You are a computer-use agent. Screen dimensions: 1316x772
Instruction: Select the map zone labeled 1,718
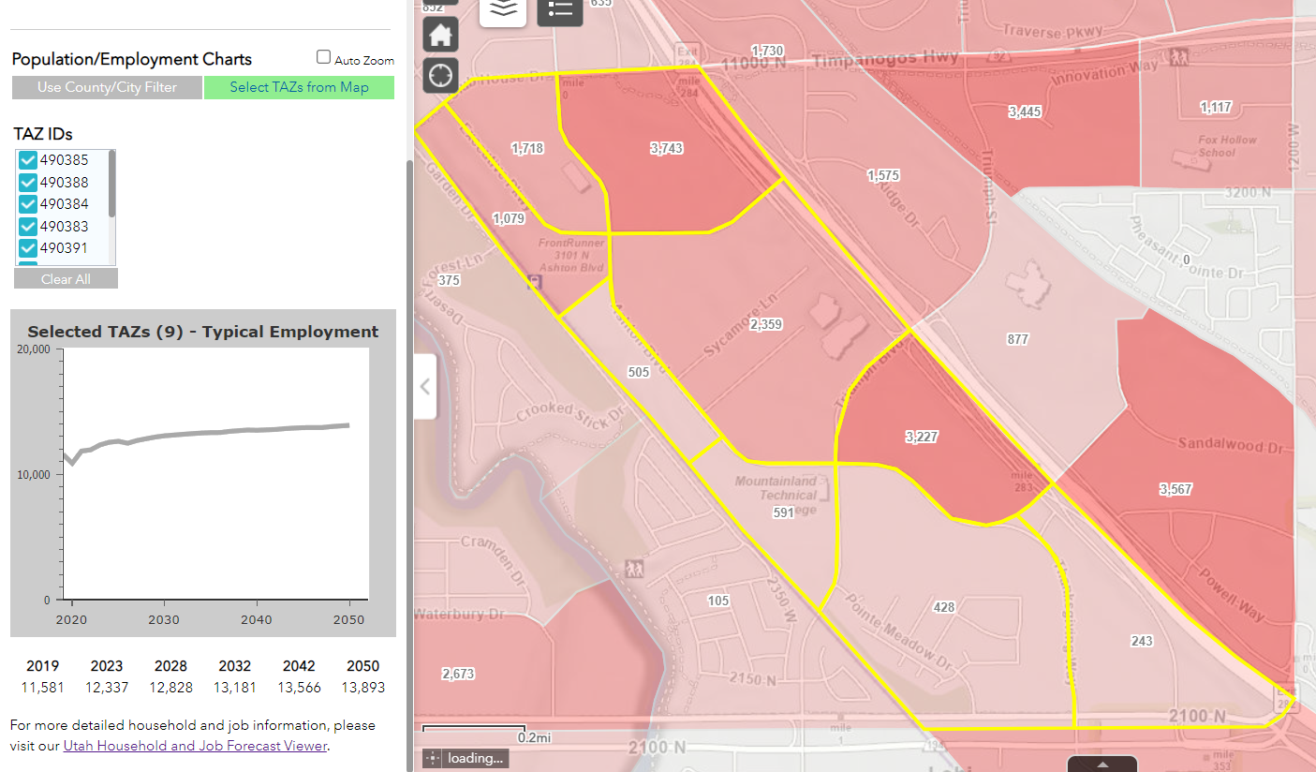527,148
